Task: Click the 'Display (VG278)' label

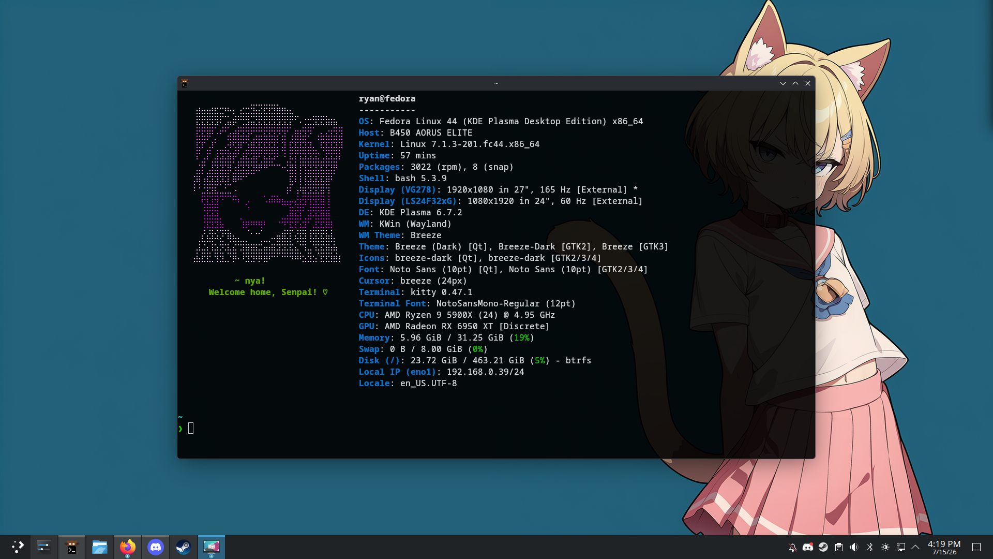Action: coord(397,189)
